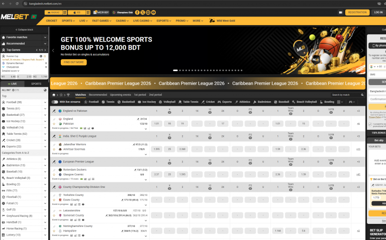
Task: Filter matches by Badminton
Action: [x=262, y=102]
